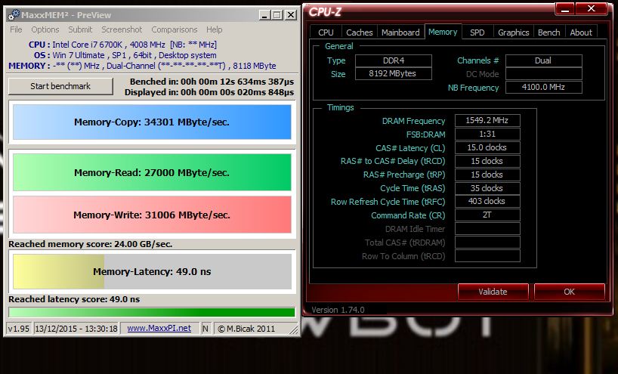Switch to the Bench tab in CPU-Z

(x=549, y=32)
